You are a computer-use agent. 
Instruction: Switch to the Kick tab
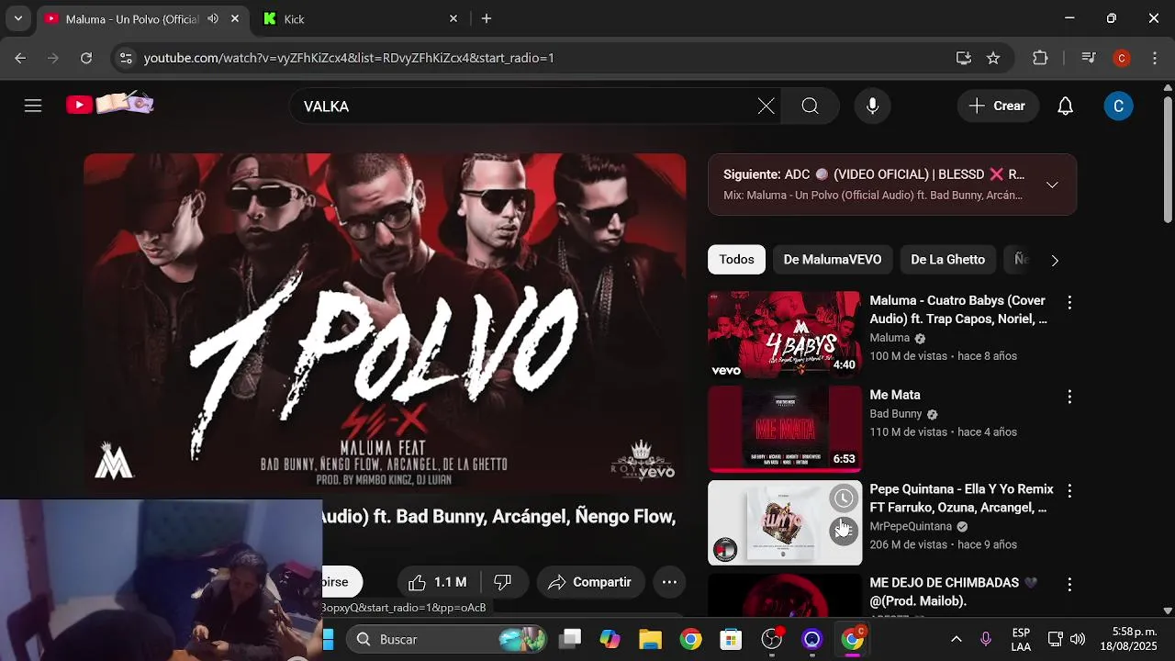[358, 18]
